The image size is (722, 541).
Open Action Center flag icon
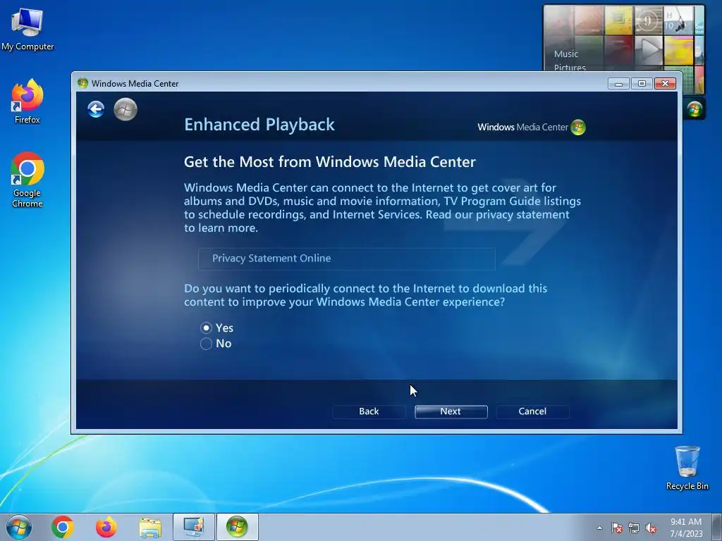pyautogui.click(x=616, y=528)
